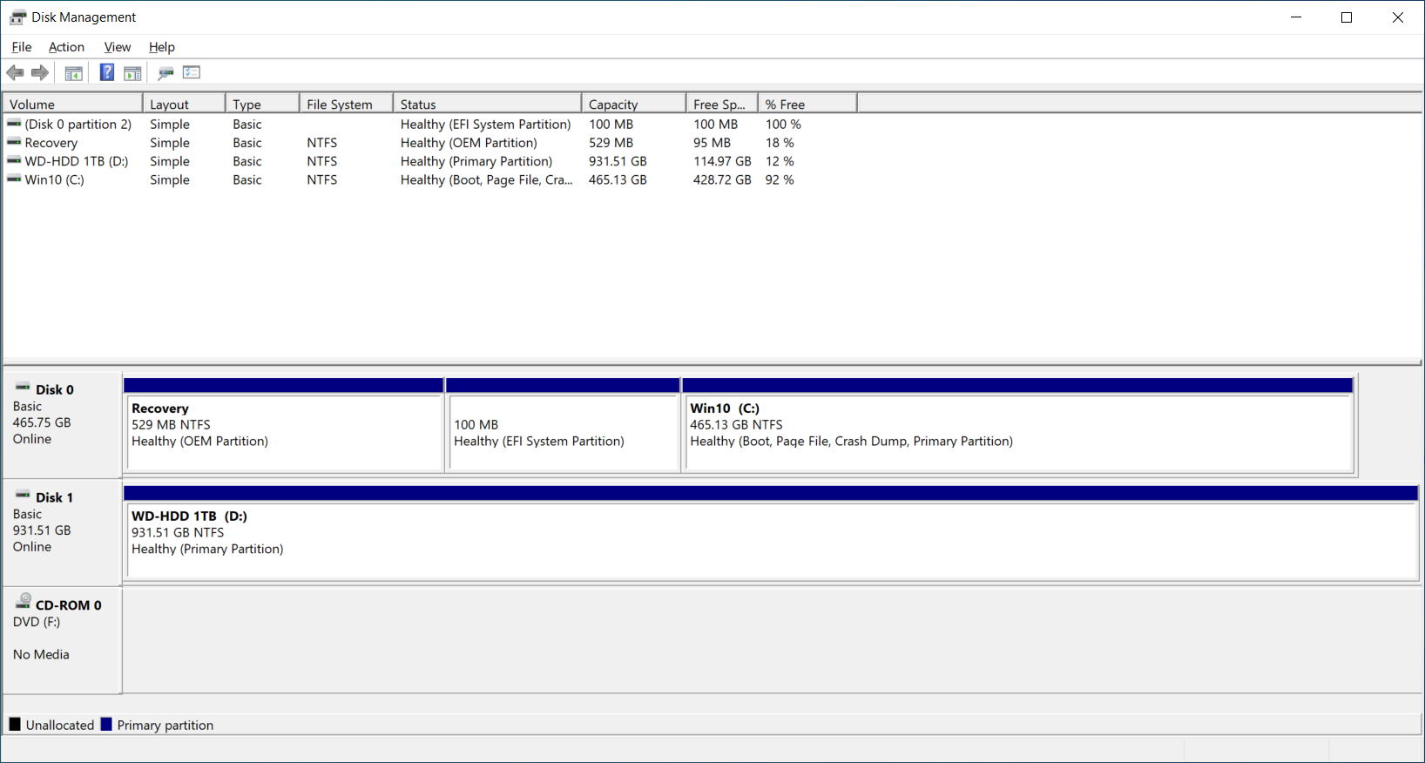Open the Help menu

point(162,47)
